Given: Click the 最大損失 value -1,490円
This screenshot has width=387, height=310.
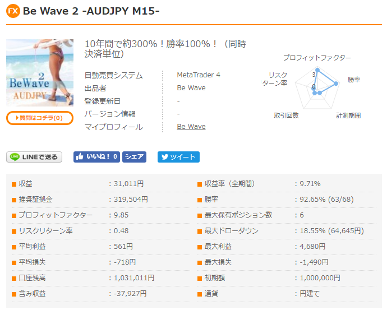Looking at the screenshot, I should click(314, 262).
